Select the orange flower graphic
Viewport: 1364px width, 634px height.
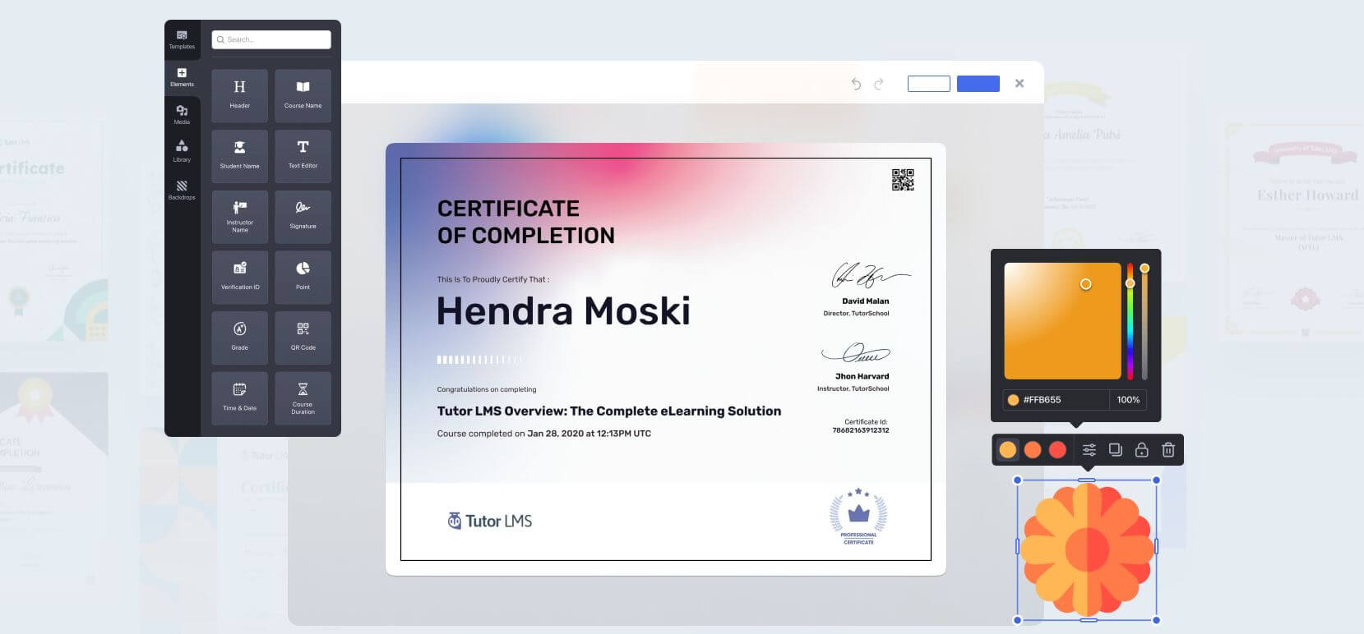(x=1087, y=549)
